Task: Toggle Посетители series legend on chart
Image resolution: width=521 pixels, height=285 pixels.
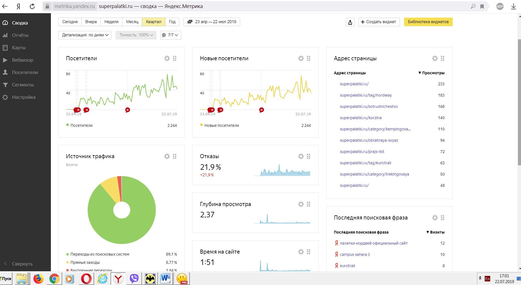Action: 81,125
